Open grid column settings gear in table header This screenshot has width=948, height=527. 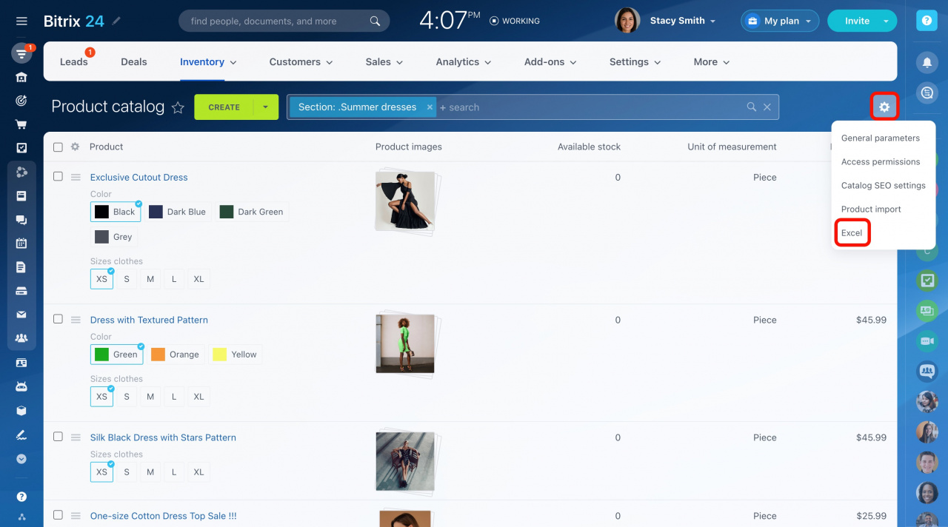(75, 147)
